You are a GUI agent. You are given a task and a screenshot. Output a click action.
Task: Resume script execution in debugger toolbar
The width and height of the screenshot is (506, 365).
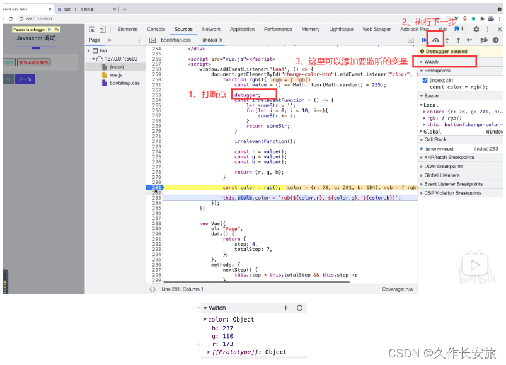point(423,40)
